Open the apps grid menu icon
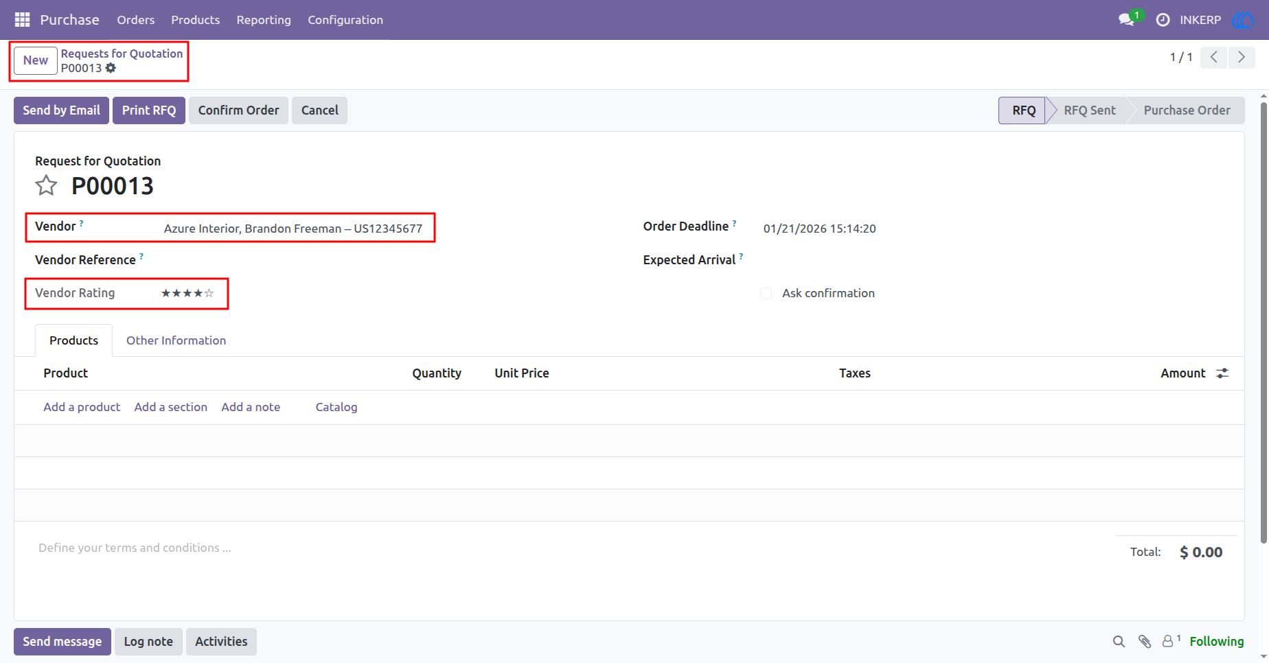The width and height of the screenshot is (1269, 663). pos(22,20)
